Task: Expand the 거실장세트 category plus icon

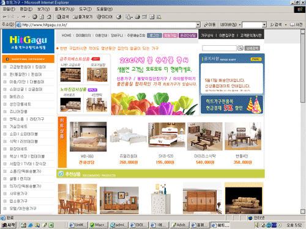Action: tap(5, 126)
